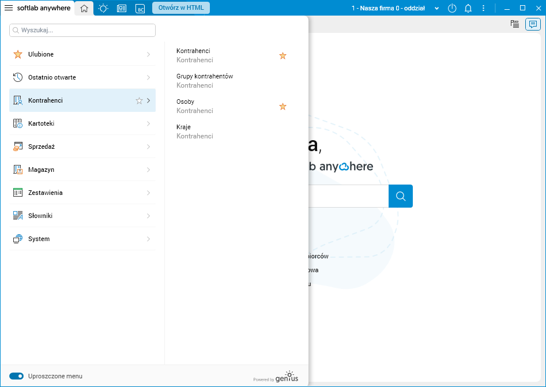Open the news feed icon in toolbar

tap(122, 8)
